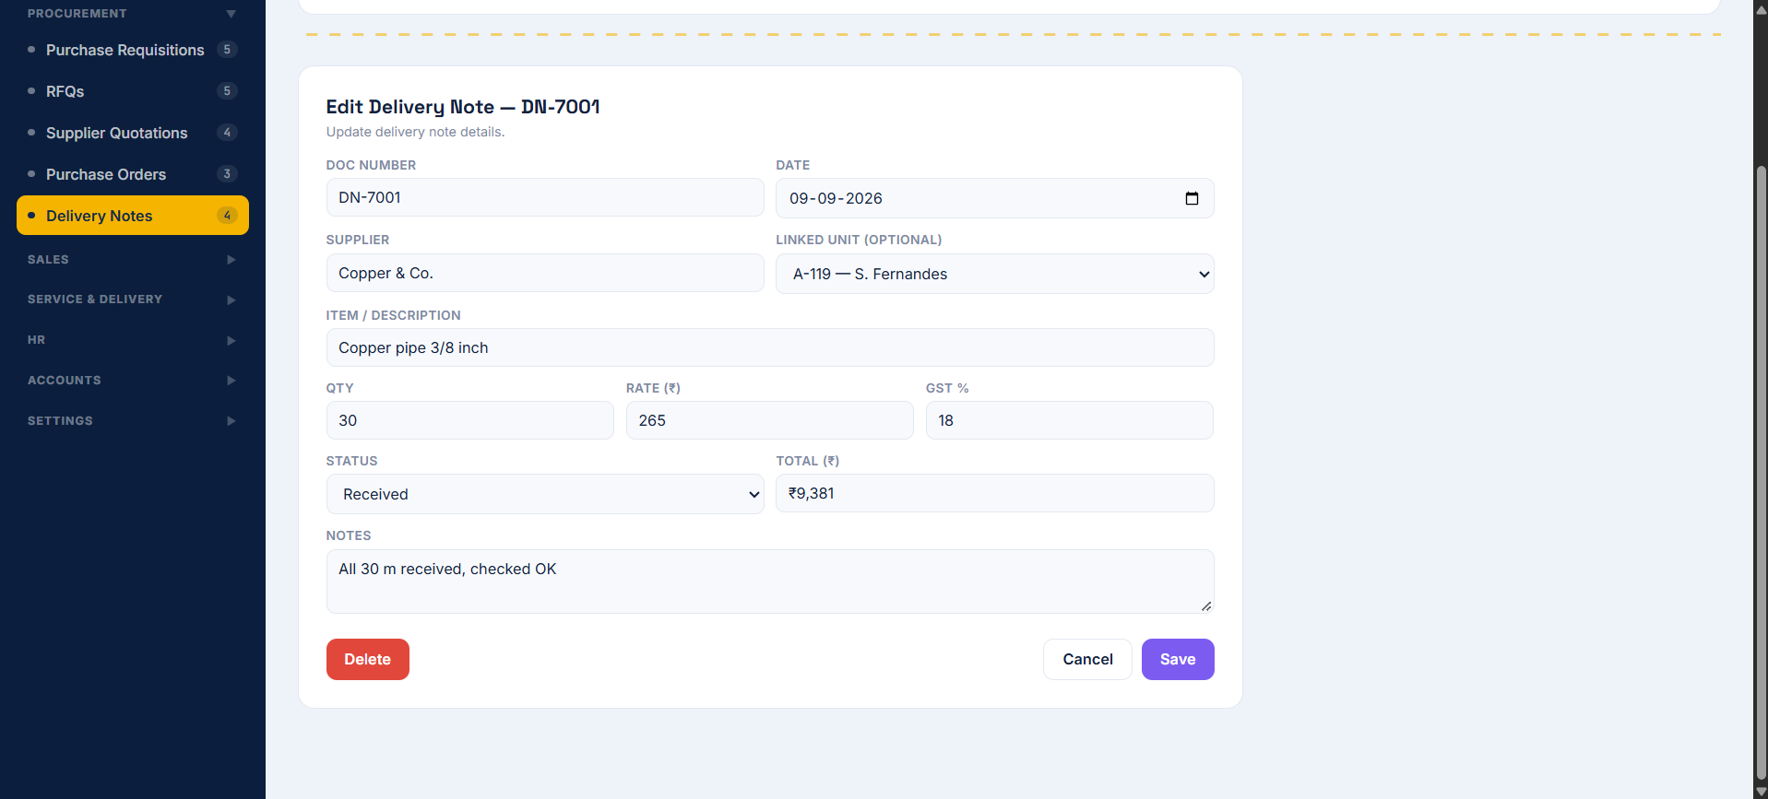
Task: Click the Purchase Orders count badge 3
Action: (227, 174)
